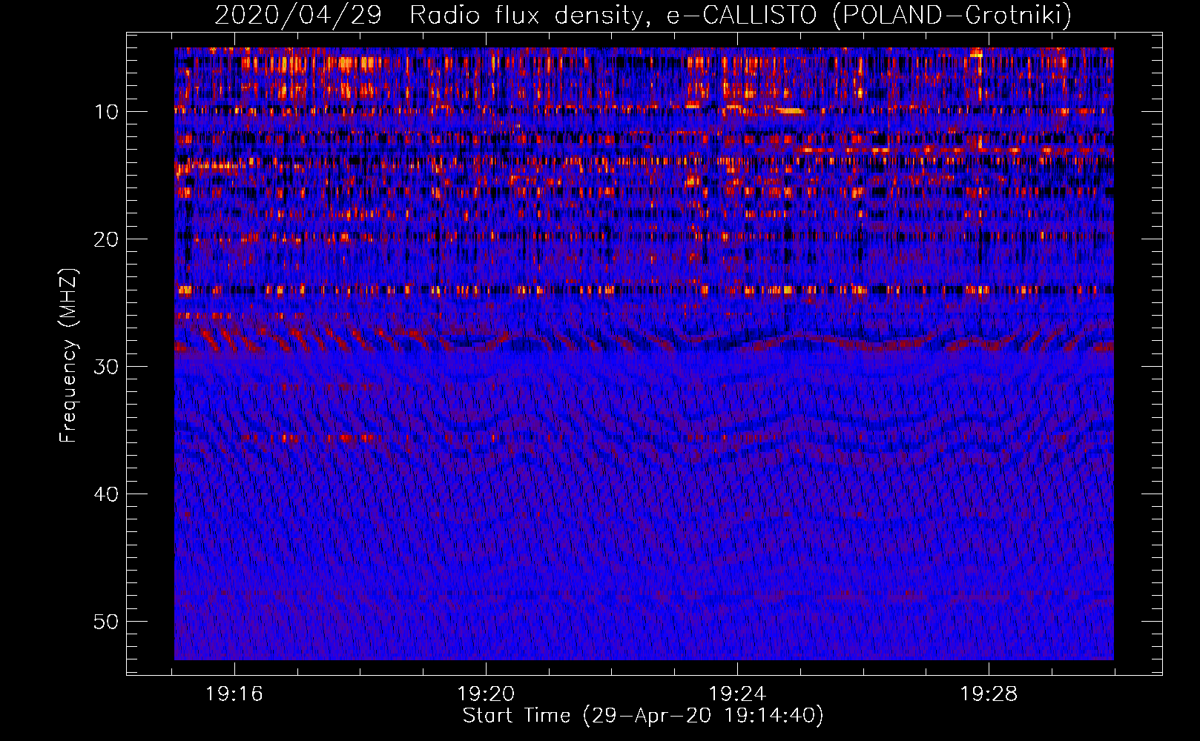
Task: Click the 50 MHz frequency tick label
Action: tap(107, 622)
